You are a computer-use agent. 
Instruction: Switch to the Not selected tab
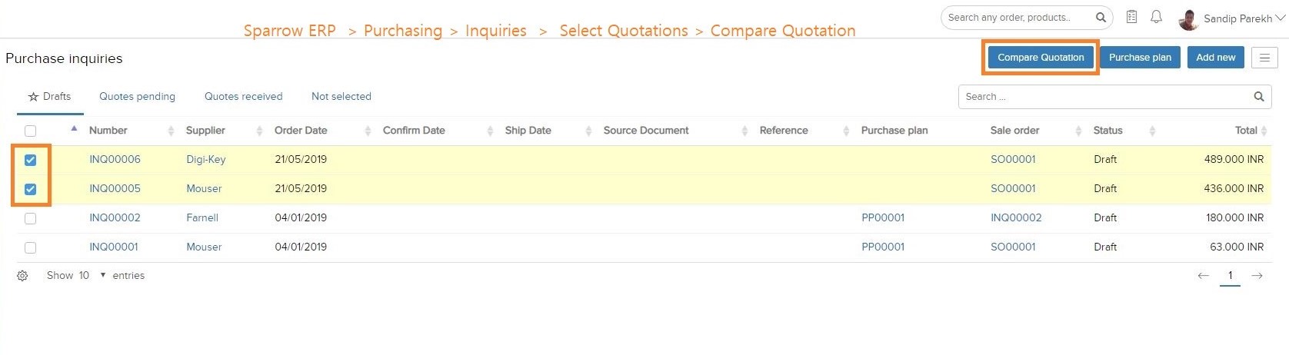coord(341,97)
